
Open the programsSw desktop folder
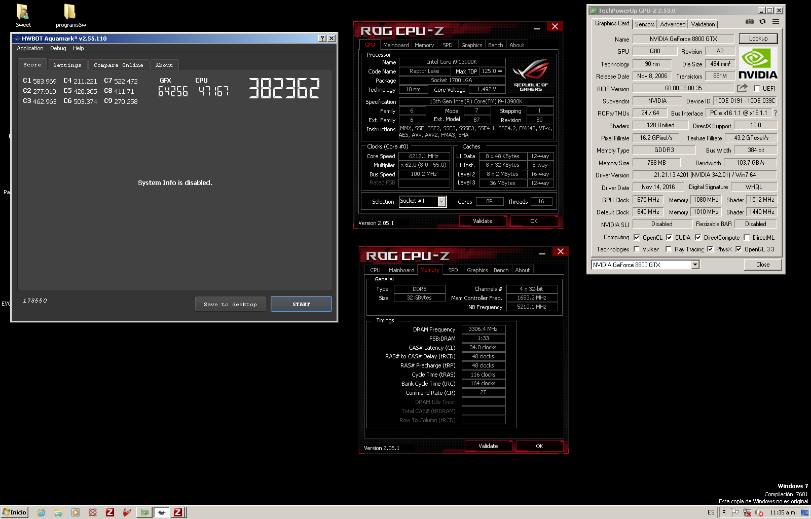70,15
